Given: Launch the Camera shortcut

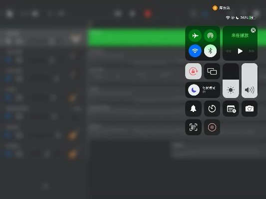Looking at the screenshot, I should coord(250,108).
